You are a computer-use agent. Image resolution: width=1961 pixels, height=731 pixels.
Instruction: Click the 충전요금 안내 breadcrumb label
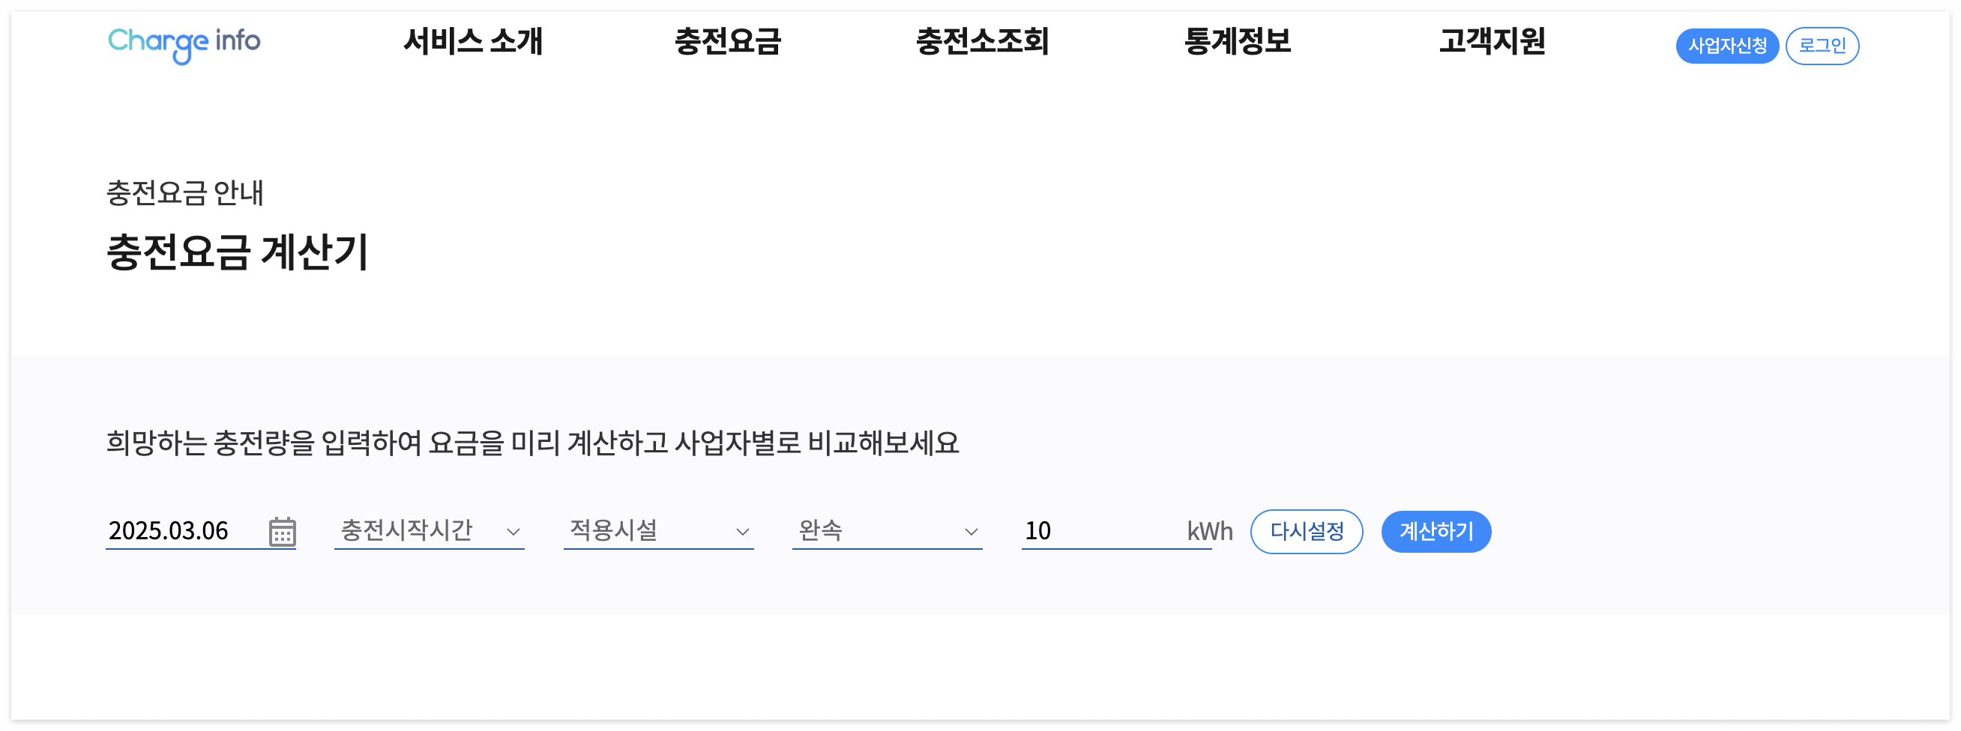185,194
